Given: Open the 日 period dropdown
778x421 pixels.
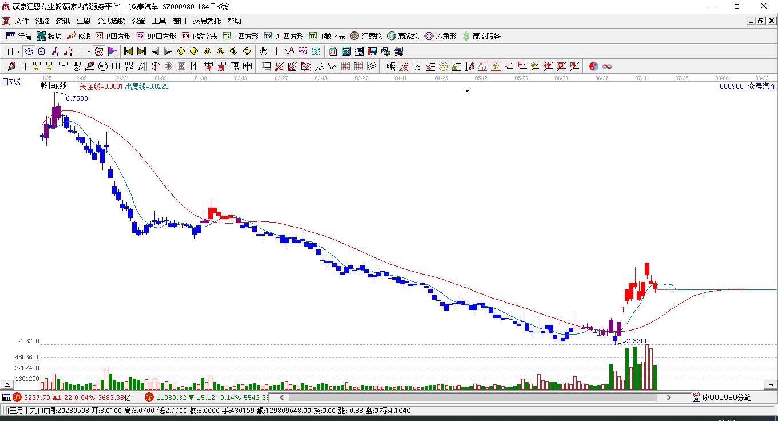Looking at the screenshot, I should 13,51.
